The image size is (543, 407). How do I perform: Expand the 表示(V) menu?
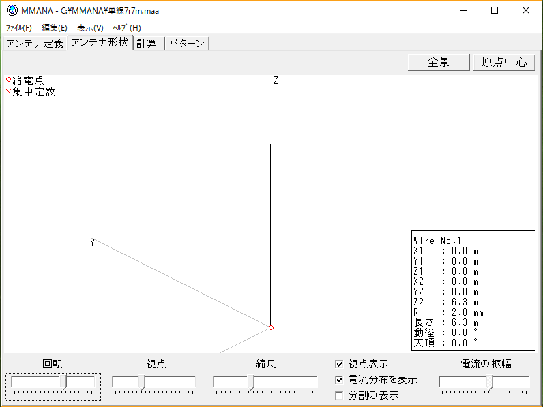coord(90,28)
